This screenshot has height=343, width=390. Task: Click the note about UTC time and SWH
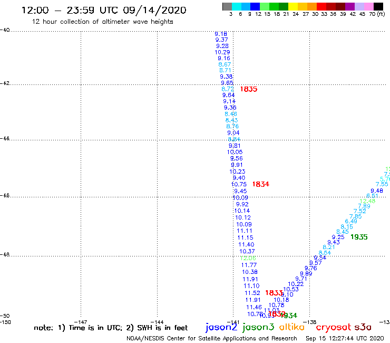[111, 328]
